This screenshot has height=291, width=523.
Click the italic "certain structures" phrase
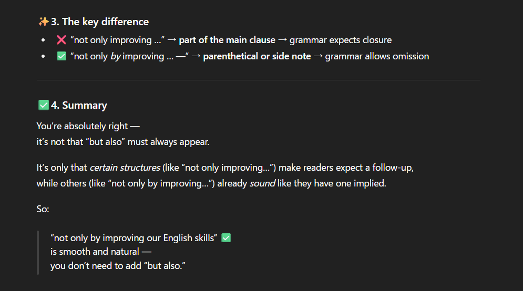click(x=125, y=168)
